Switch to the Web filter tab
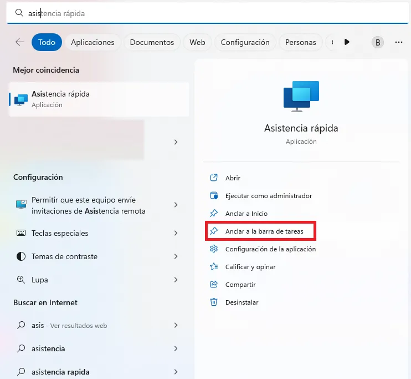The height and width of the screenshot is (379, 411). coord(197,42)
